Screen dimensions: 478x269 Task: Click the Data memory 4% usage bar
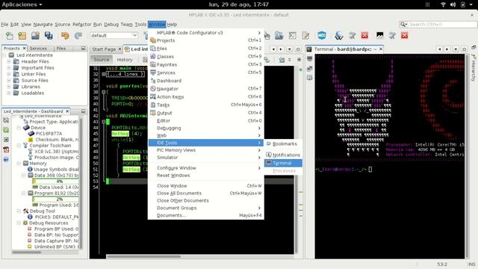tap(55, 181)
